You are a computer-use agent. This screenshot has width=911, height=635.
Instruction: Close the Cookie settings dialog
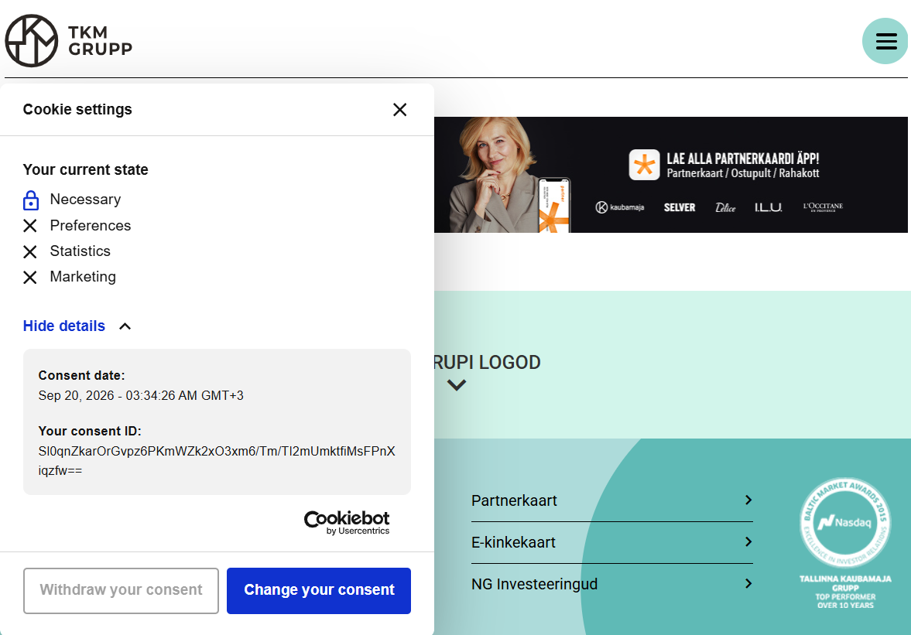click(399, 110)
